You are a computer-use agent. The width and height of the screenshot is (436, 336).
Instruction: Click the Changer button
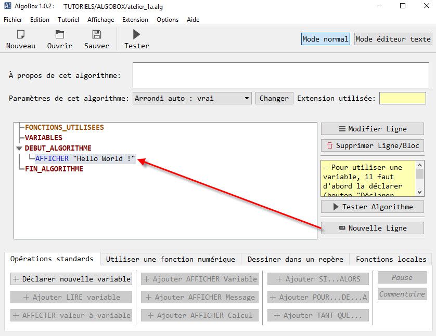click(x=274, y=98)
